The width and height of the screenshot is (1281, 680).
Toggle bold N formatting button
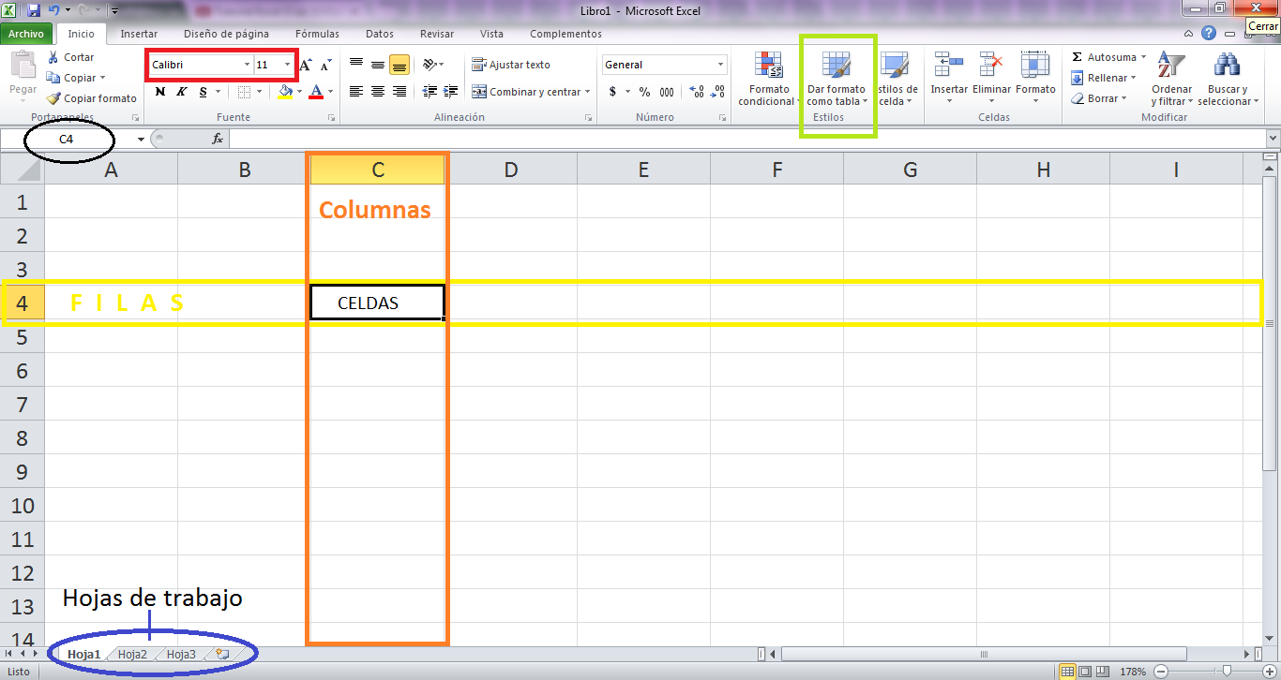click(x=160, y=92)
